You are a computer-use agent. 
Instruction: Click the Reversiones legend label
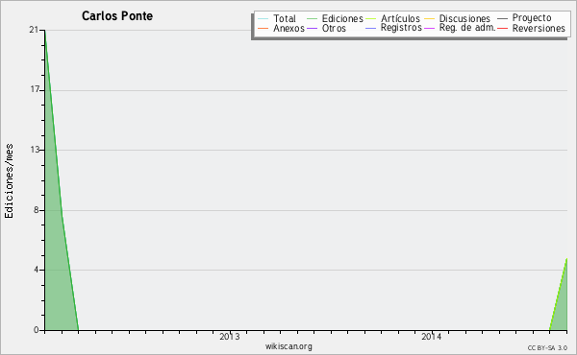pyautogui.click(x=539, y=28)
